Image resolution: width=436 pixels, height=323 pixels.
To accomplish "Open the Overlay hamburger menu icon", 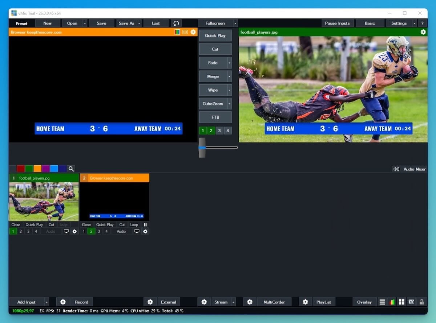I will point(382,302).
